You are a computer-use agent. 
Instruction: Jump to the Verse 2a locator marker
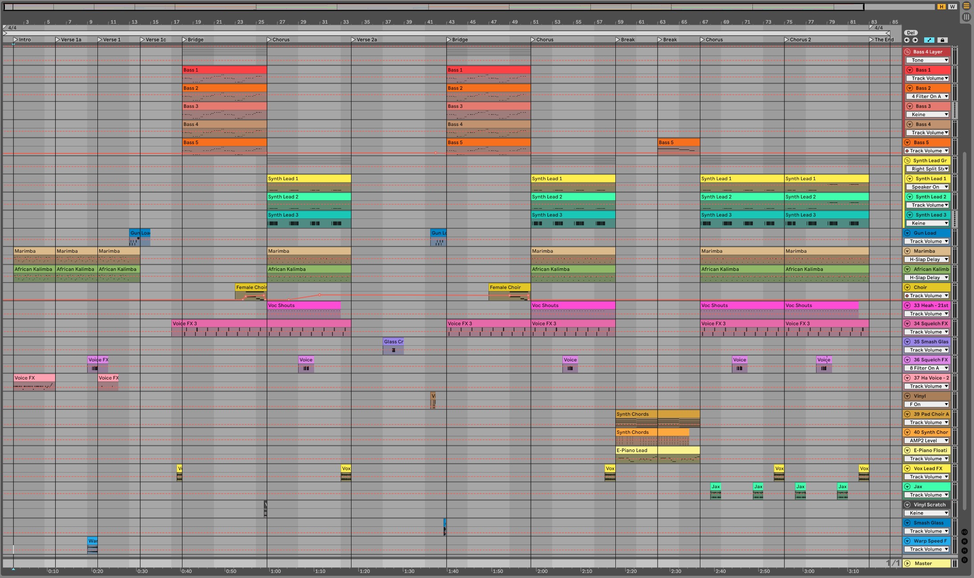click(354, 40)
